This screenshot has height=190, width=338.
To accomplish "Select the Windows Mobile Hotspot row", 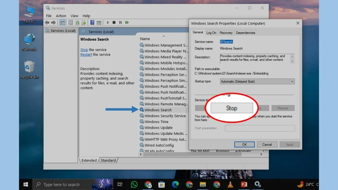I will click(164, 63).
